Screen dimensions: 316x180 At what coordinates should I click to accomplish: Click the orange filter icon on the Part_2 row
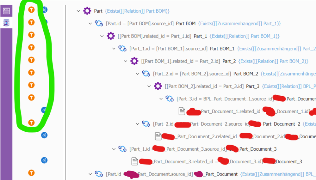point(31,60)
